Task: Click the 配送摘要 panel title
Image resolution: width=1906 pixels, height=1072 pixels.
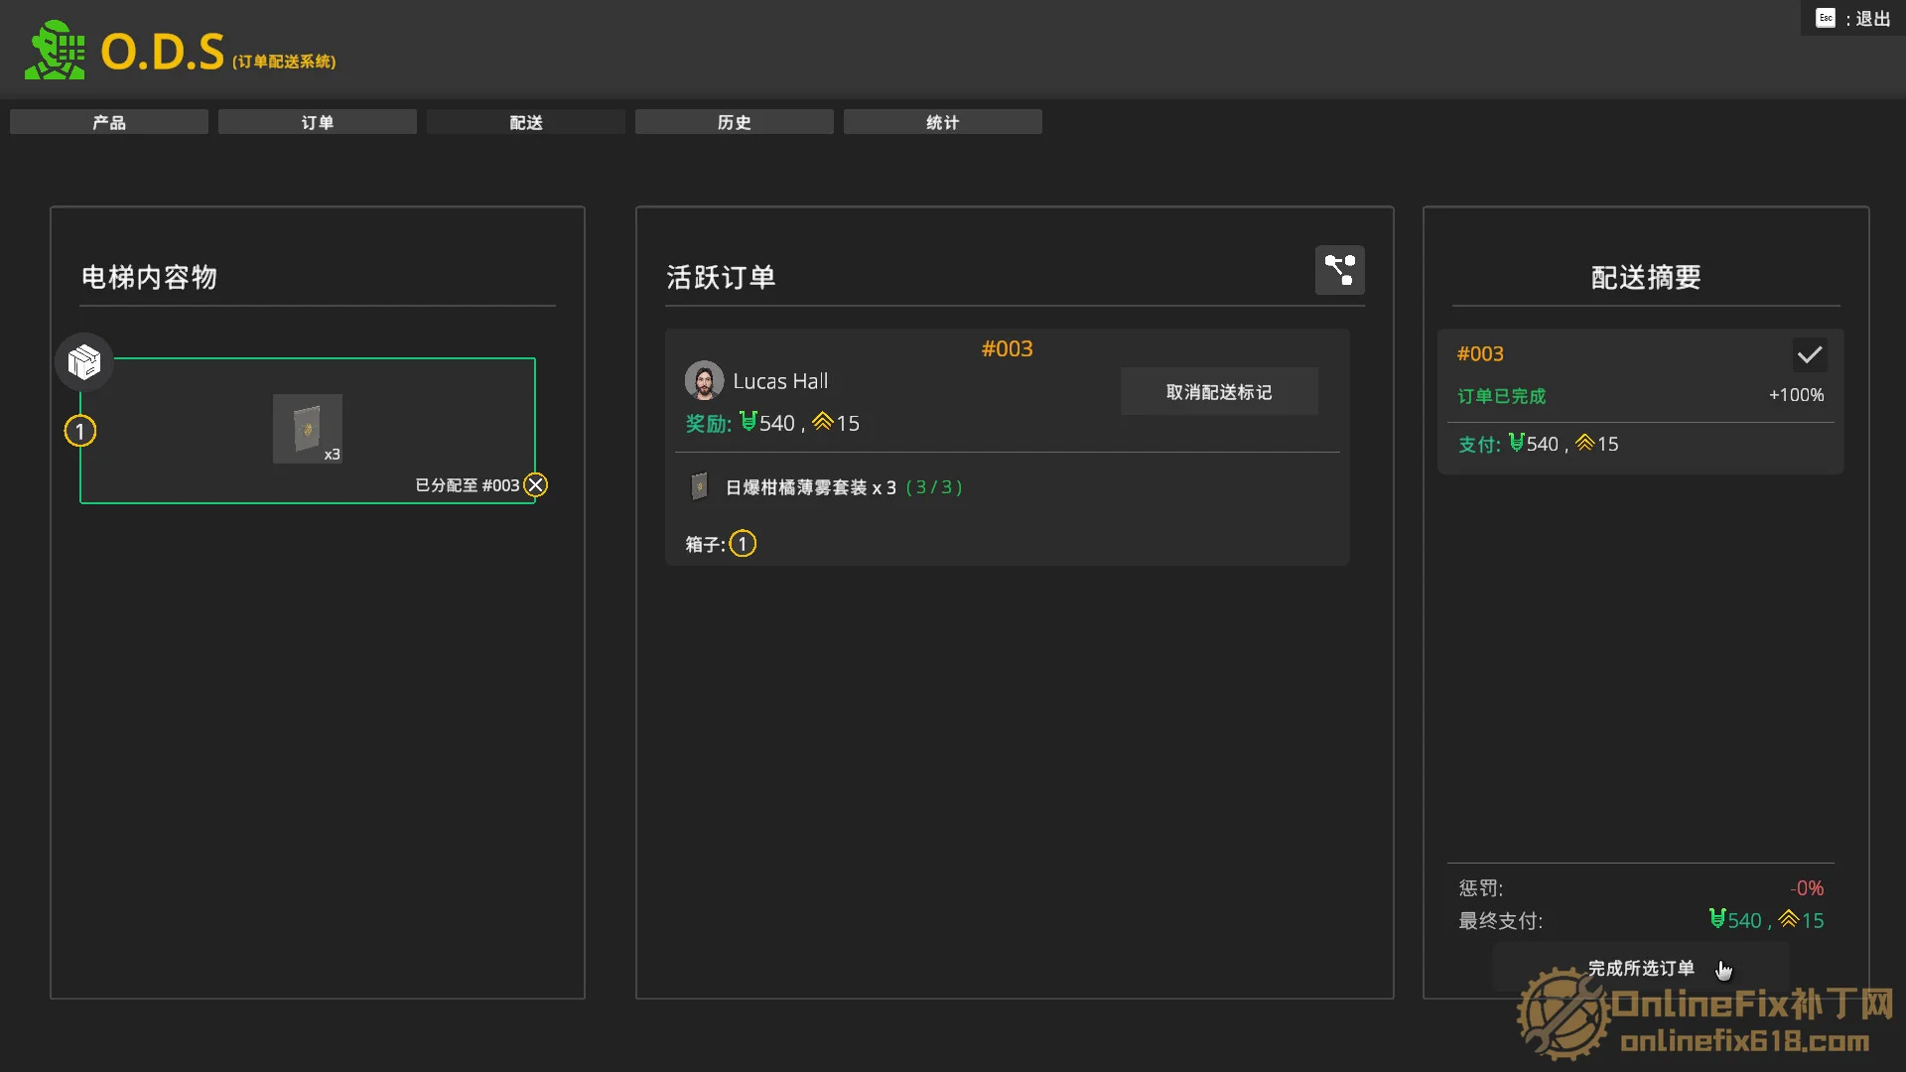Action: (1646, 277)
